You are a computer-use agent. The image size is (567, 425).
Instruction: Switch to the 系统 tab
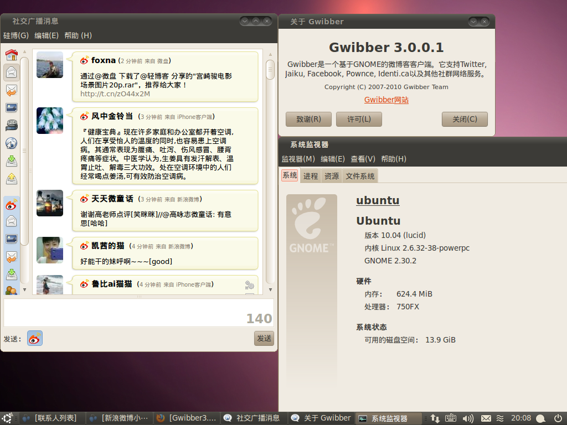point(290,175)
